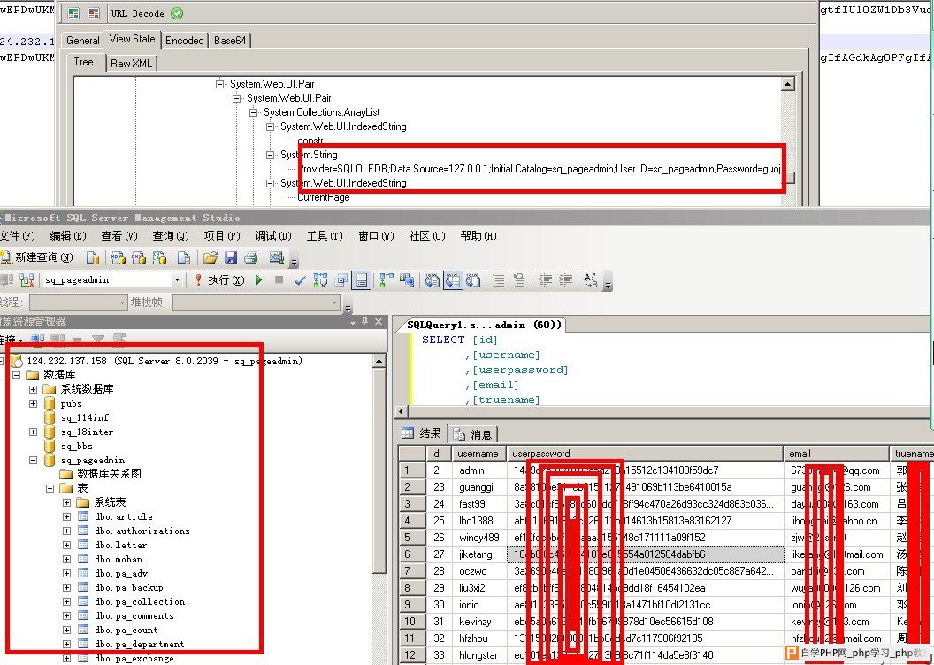Image resolution: width=934 pixels, height=665 pixels.
Task: Click the XMLA Query toolbar icon
Action: [x=159, y=257]
